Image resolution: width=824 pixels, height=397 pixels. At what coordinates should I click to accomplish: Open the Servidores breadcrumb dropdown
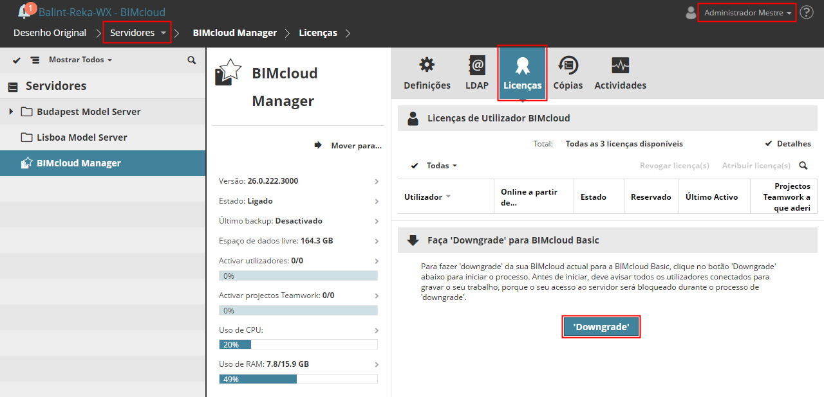pos(137,33)
